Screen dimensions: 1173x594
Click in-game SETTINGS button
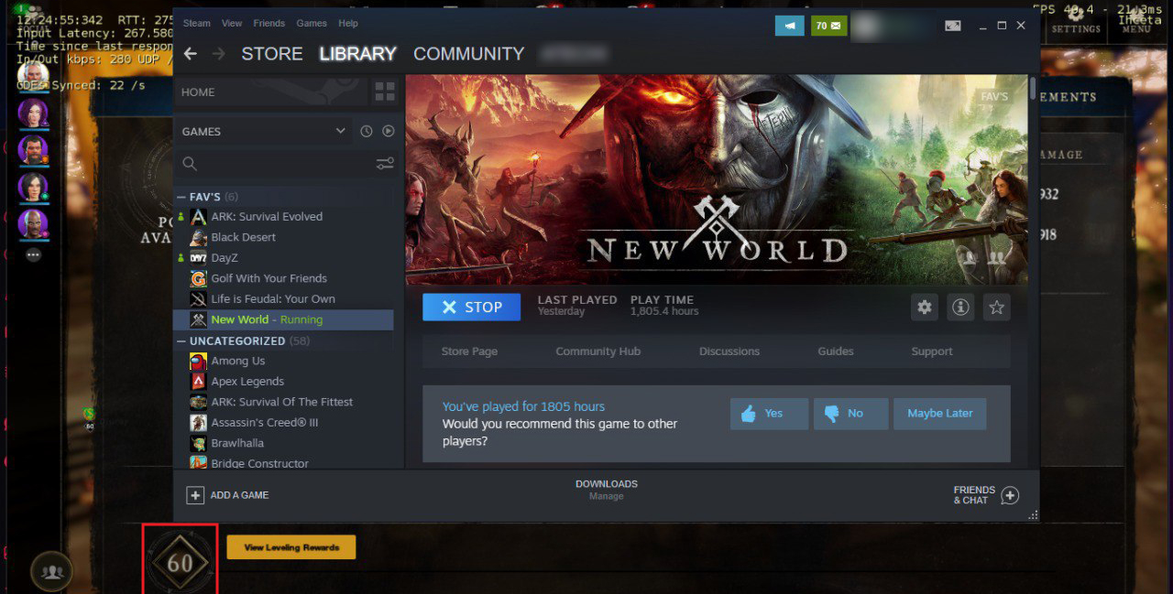(x=1076, y=21)
